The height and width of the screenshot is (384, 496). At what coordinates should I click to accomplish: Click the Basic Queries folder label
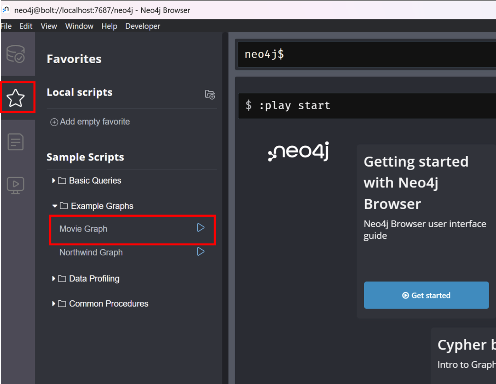(95, 181)
